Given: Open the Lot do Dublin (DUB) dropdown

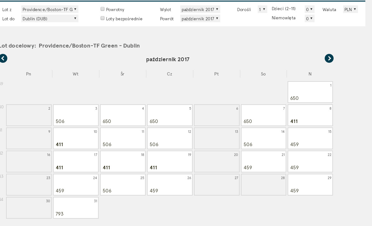Looking at the screenshot, I should coord(50,18).
